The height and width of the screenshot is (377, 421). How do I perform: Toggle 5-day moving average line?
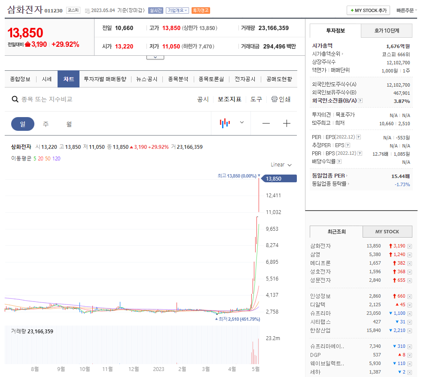35,158
